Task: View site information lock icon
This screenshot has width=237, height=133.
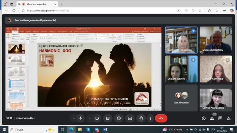Action: (x=23, y=11)
